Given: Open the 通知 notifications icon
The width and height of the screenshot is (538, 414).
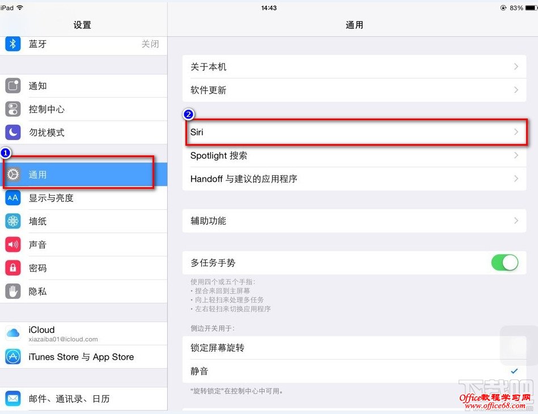Looking at the screenshot, I should [12, 86].
